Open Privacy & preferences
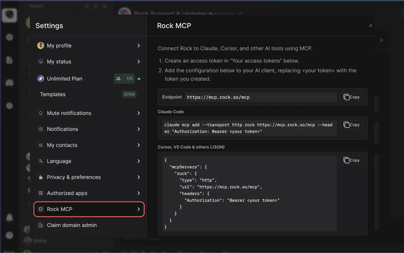This screenshot has width=404, height=253. [89, 177]
